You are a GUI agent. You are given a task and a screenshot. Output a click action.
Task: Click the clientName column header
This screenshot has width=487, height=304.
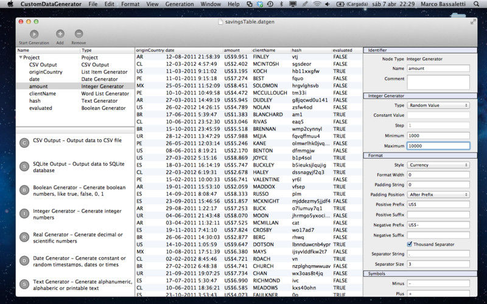271,50
